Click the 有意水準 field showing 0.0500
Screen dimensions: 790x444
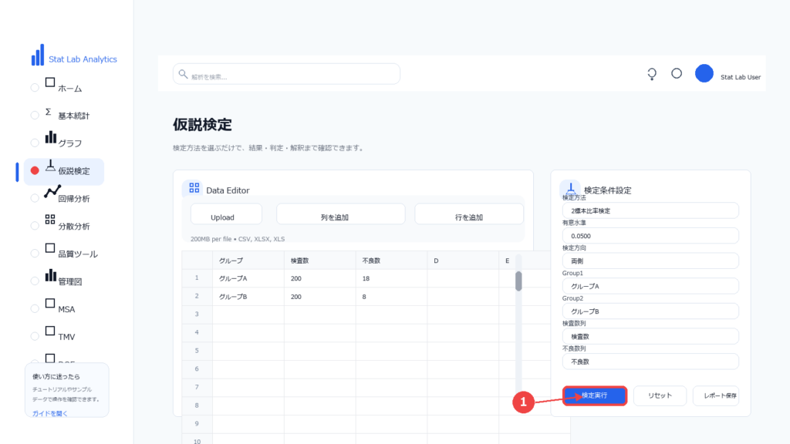650,236
